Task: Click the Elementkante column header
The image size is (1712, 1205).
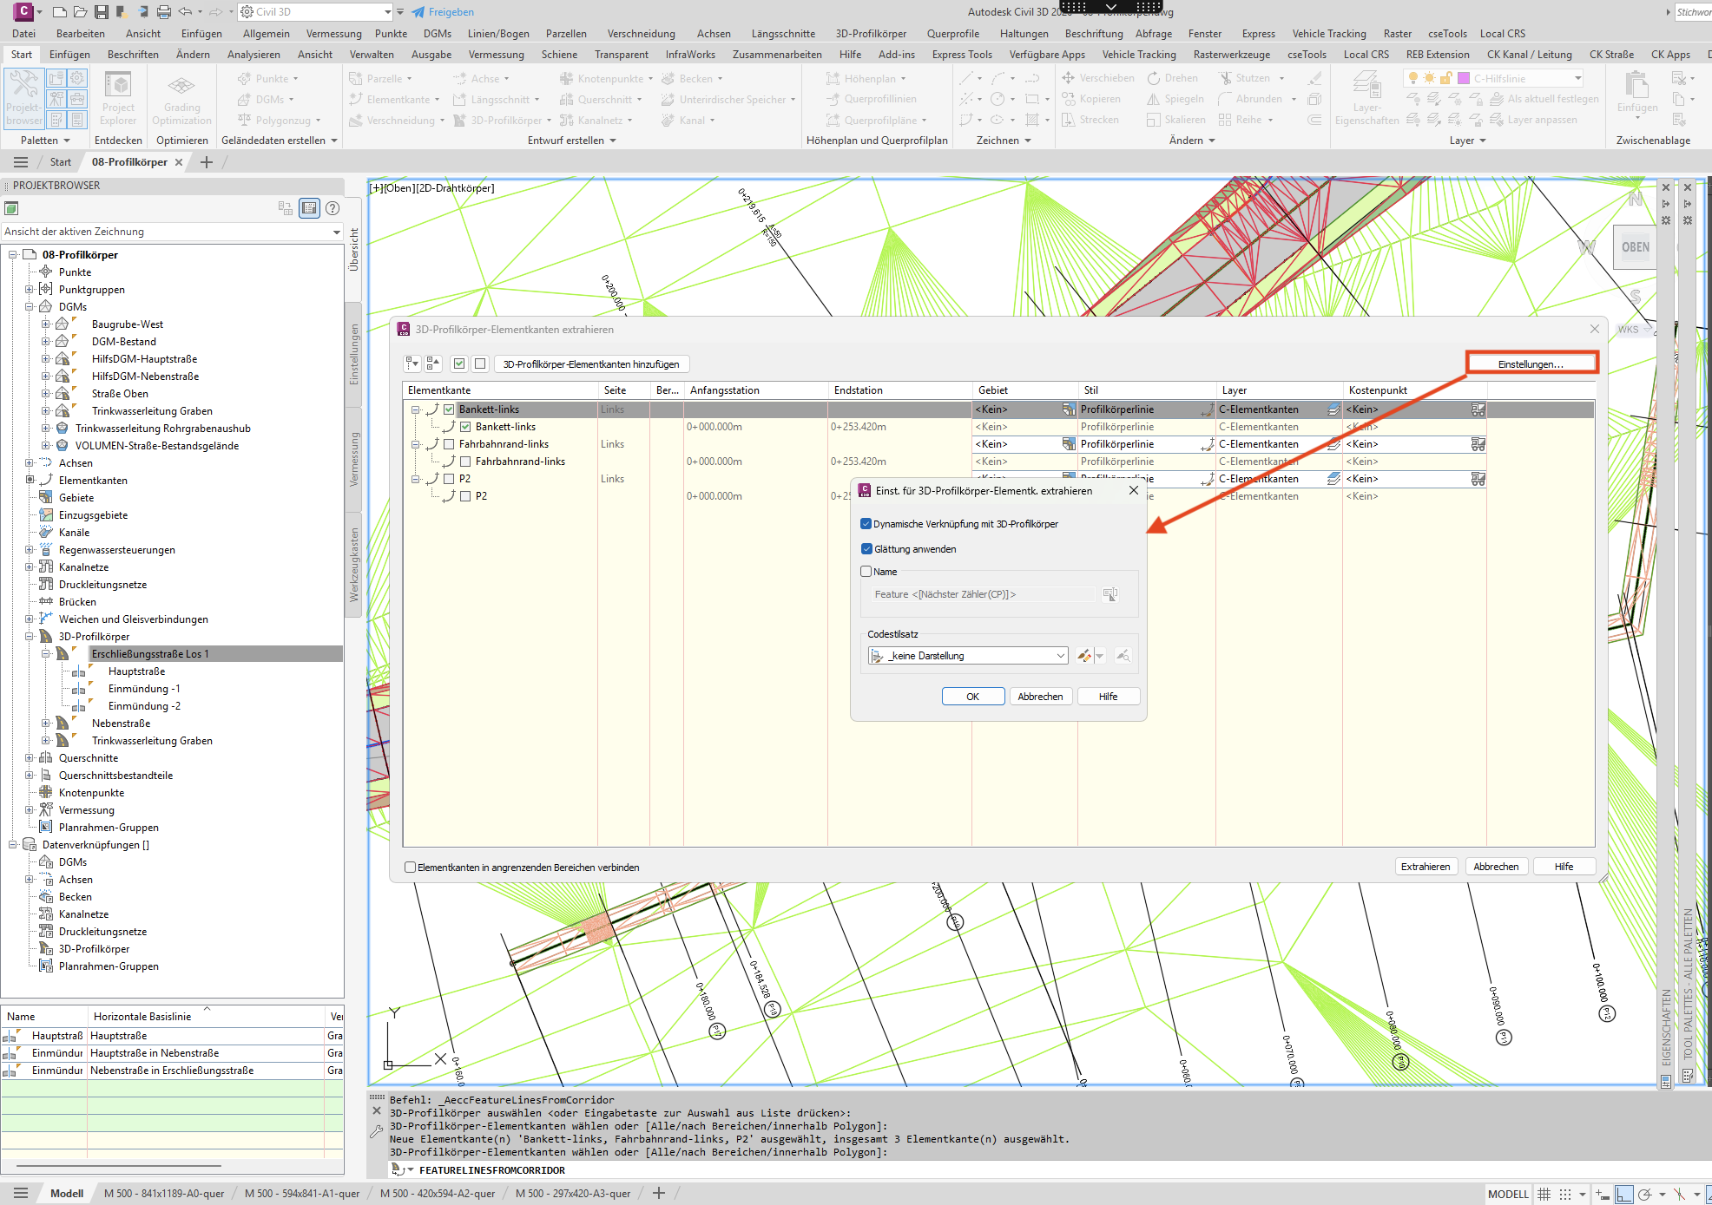Action: pos(500,390)
